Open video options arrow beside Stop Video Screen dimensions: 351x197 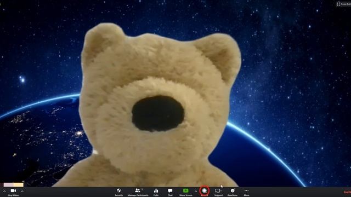(x=22, y=191)
